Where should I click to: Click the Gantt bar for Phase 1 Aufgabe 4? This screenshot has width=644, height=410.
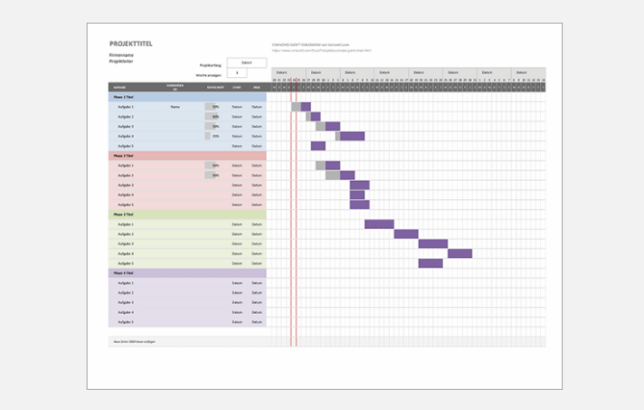(352, 136)
